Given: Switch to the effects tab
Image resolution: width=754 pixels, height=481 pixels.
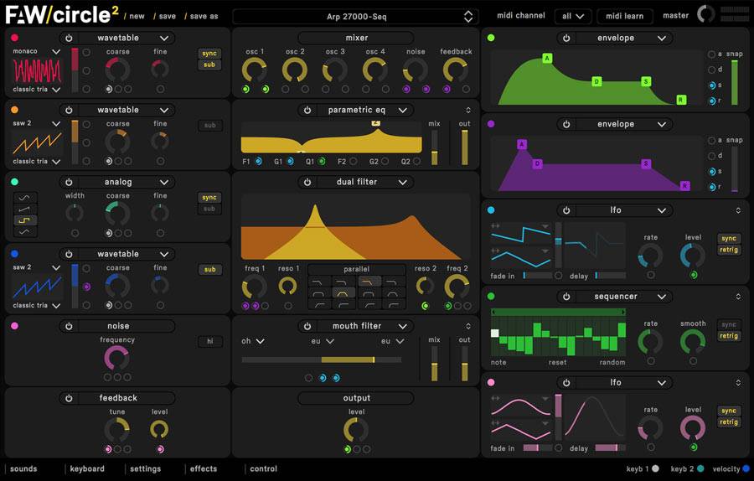Looking at the screenshot, I should (203, 469).
